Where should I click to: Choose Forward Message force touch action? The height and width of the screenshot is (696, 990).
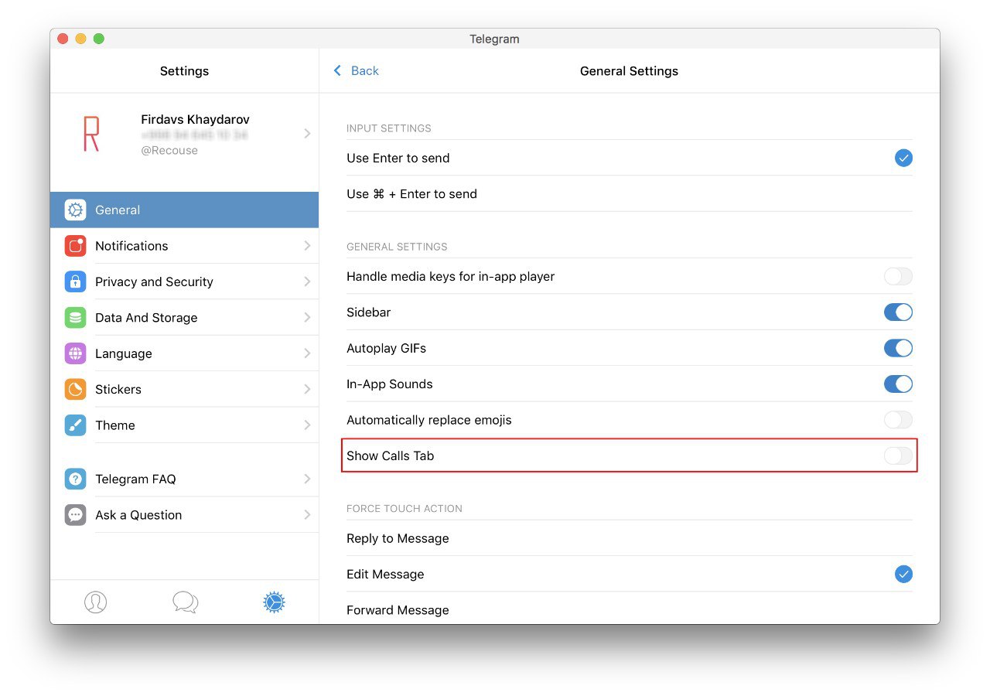pos(630,609)
